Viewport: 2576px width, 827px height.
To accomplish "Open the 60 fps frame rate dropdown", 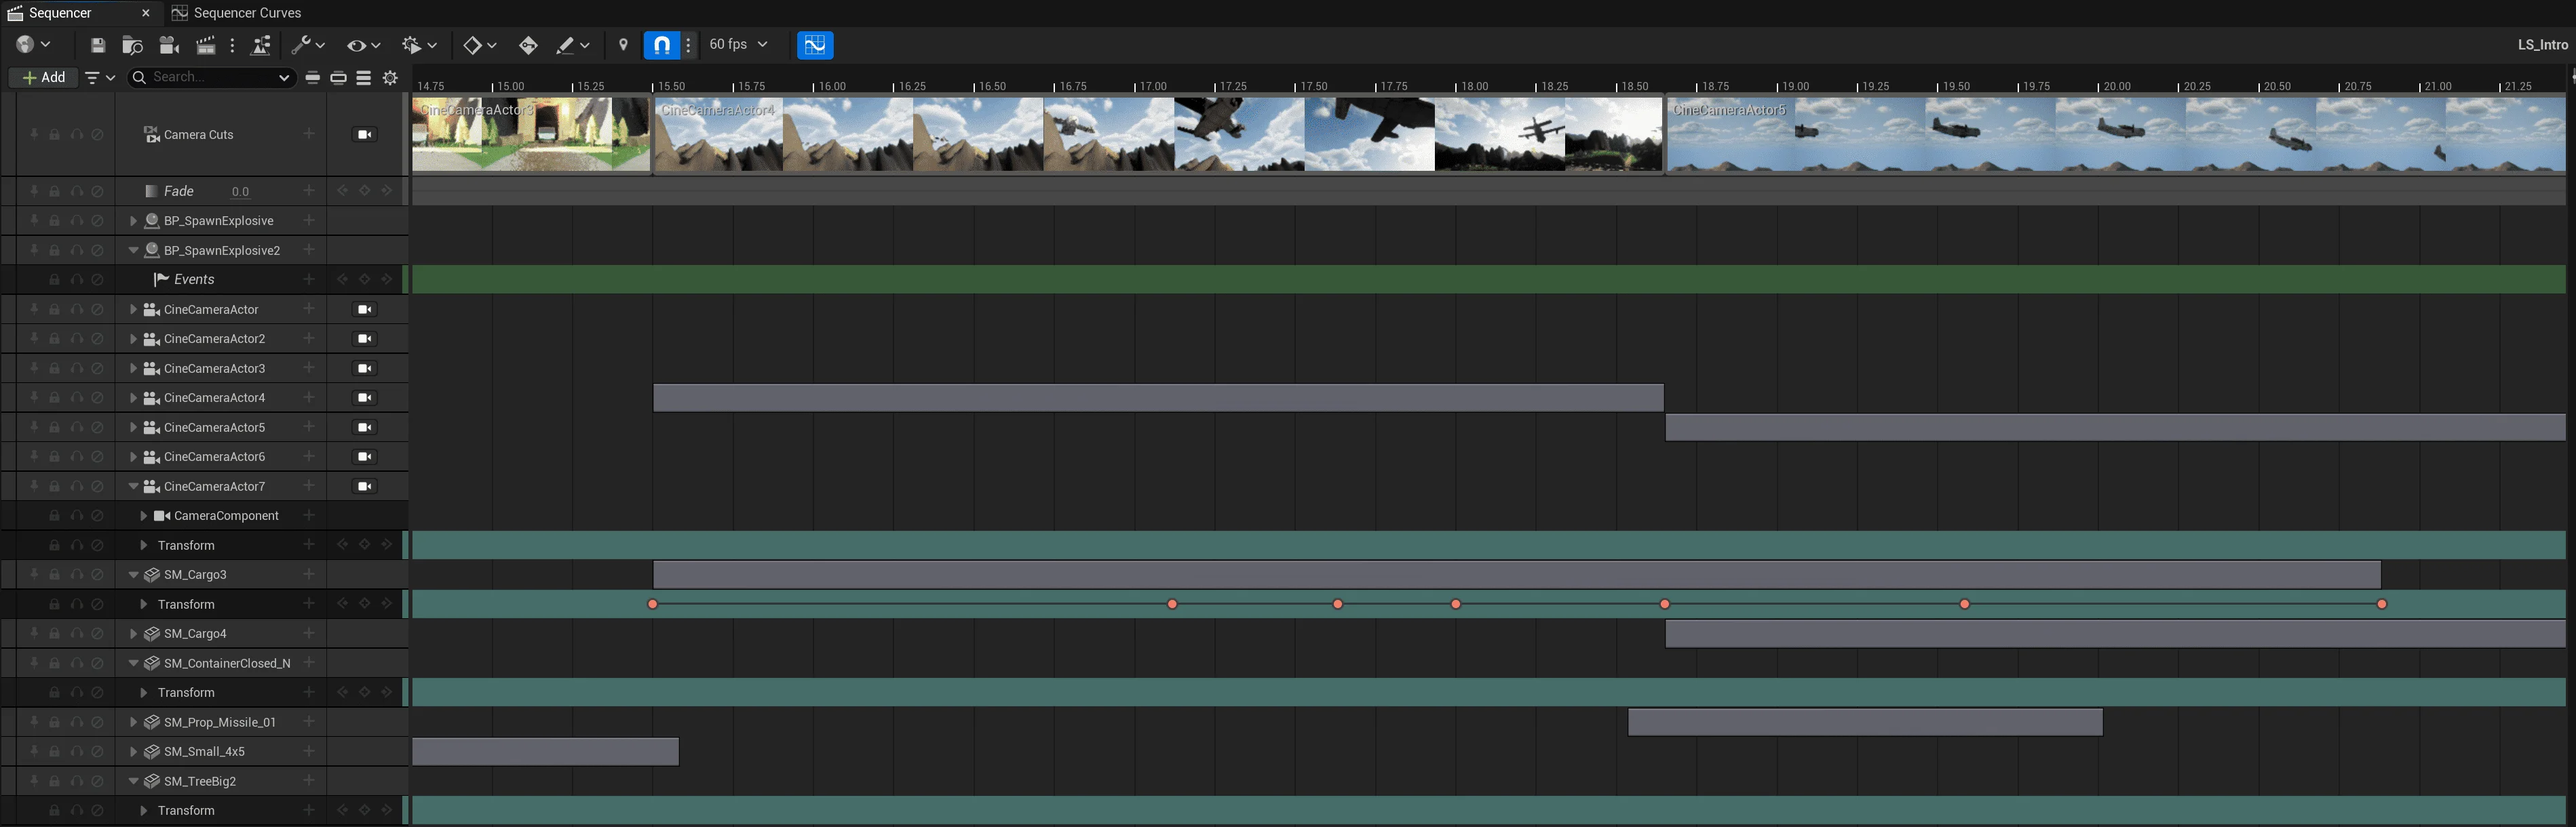I will pyautogui.click(x=738, y=44).
